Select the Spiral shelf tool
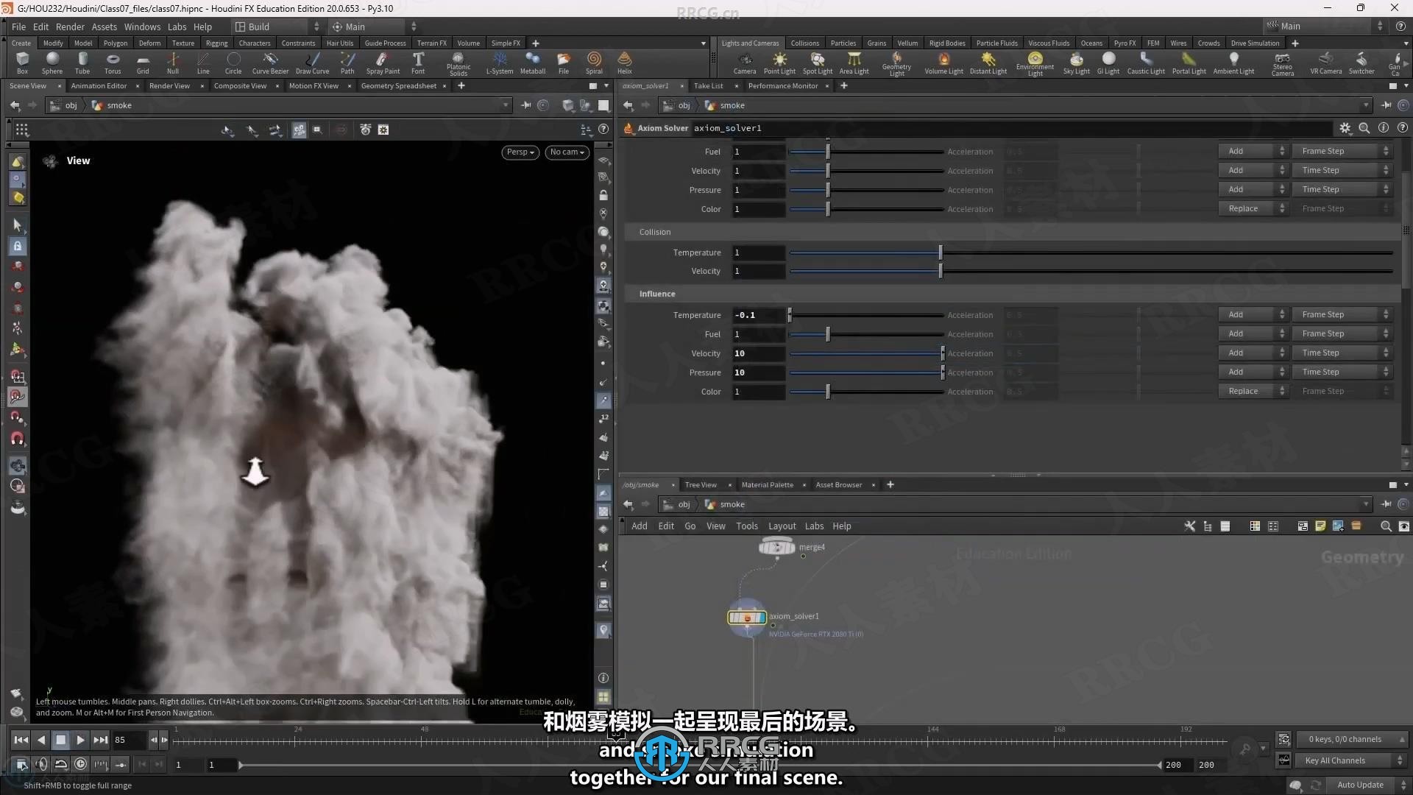 point(594,63)
